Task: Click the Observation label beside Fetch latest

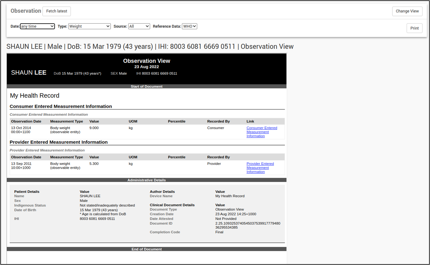Action: (x=26, y=11)
